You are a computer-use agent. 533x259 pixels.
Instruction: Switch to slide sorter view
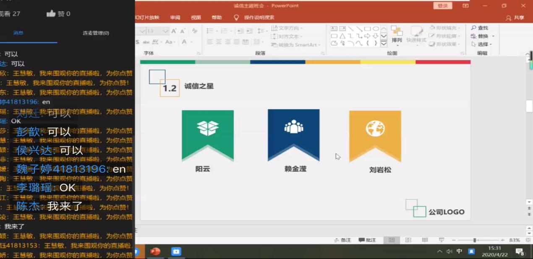point(408,240)
